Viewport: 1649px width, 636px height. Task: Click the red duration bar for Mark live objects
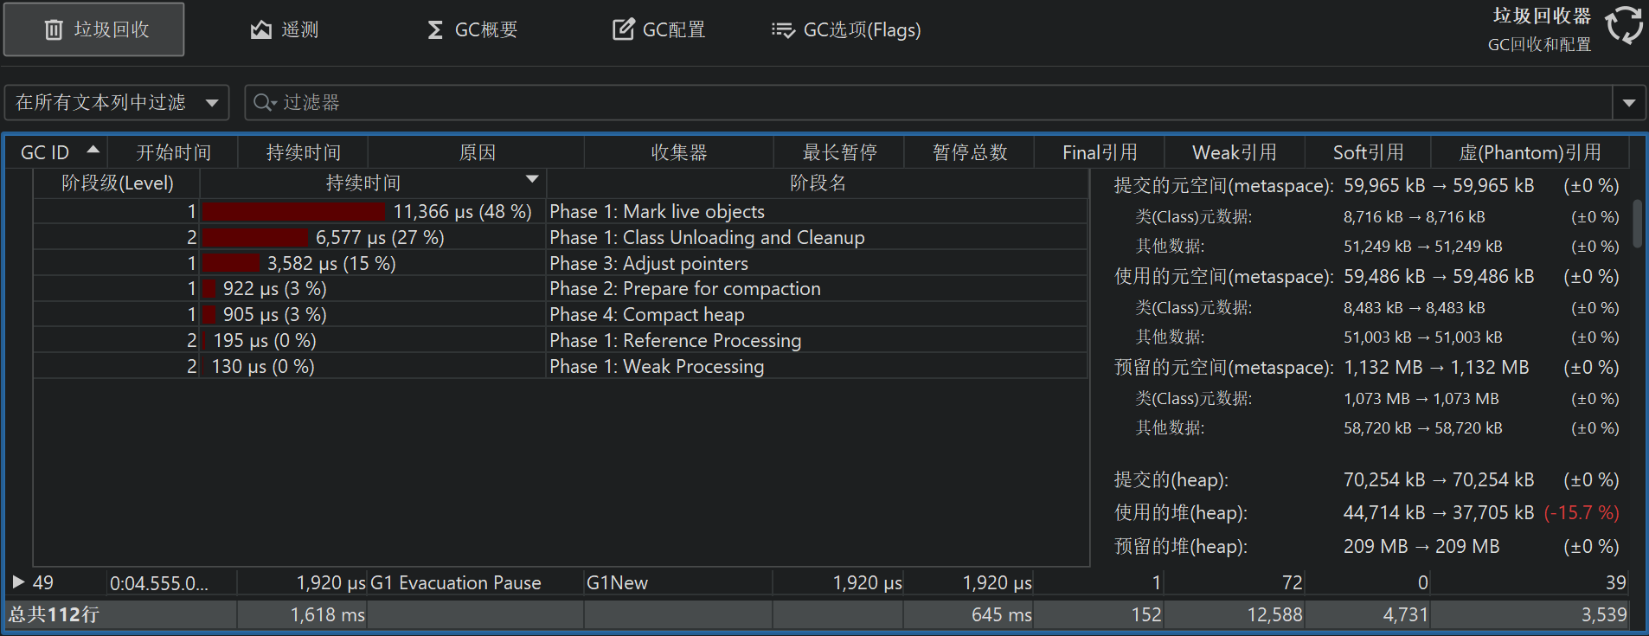click(293, 212)
